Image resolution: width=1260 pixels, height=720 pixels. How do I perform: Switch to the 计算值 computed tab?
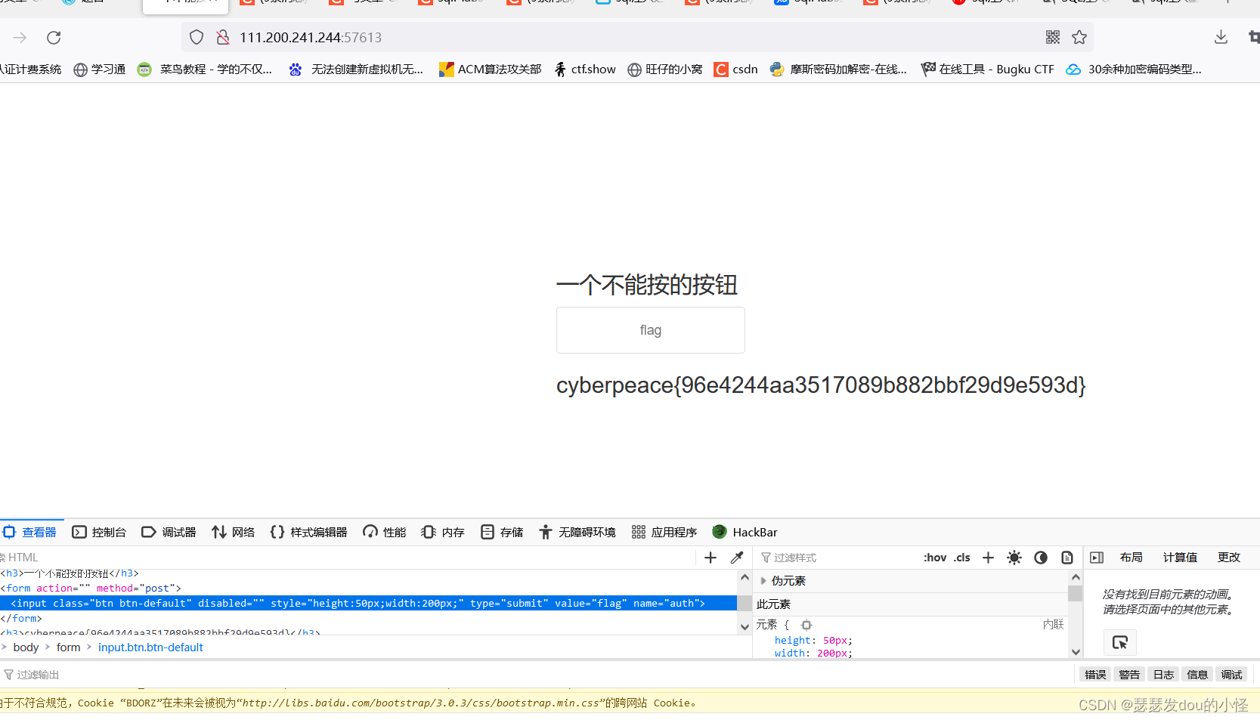(1180, 558)
